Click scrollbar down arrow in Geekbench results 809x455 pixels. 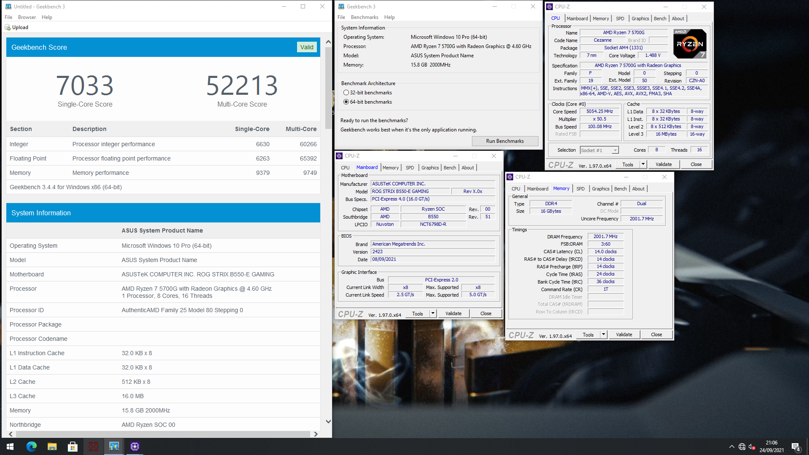point(328,421)
